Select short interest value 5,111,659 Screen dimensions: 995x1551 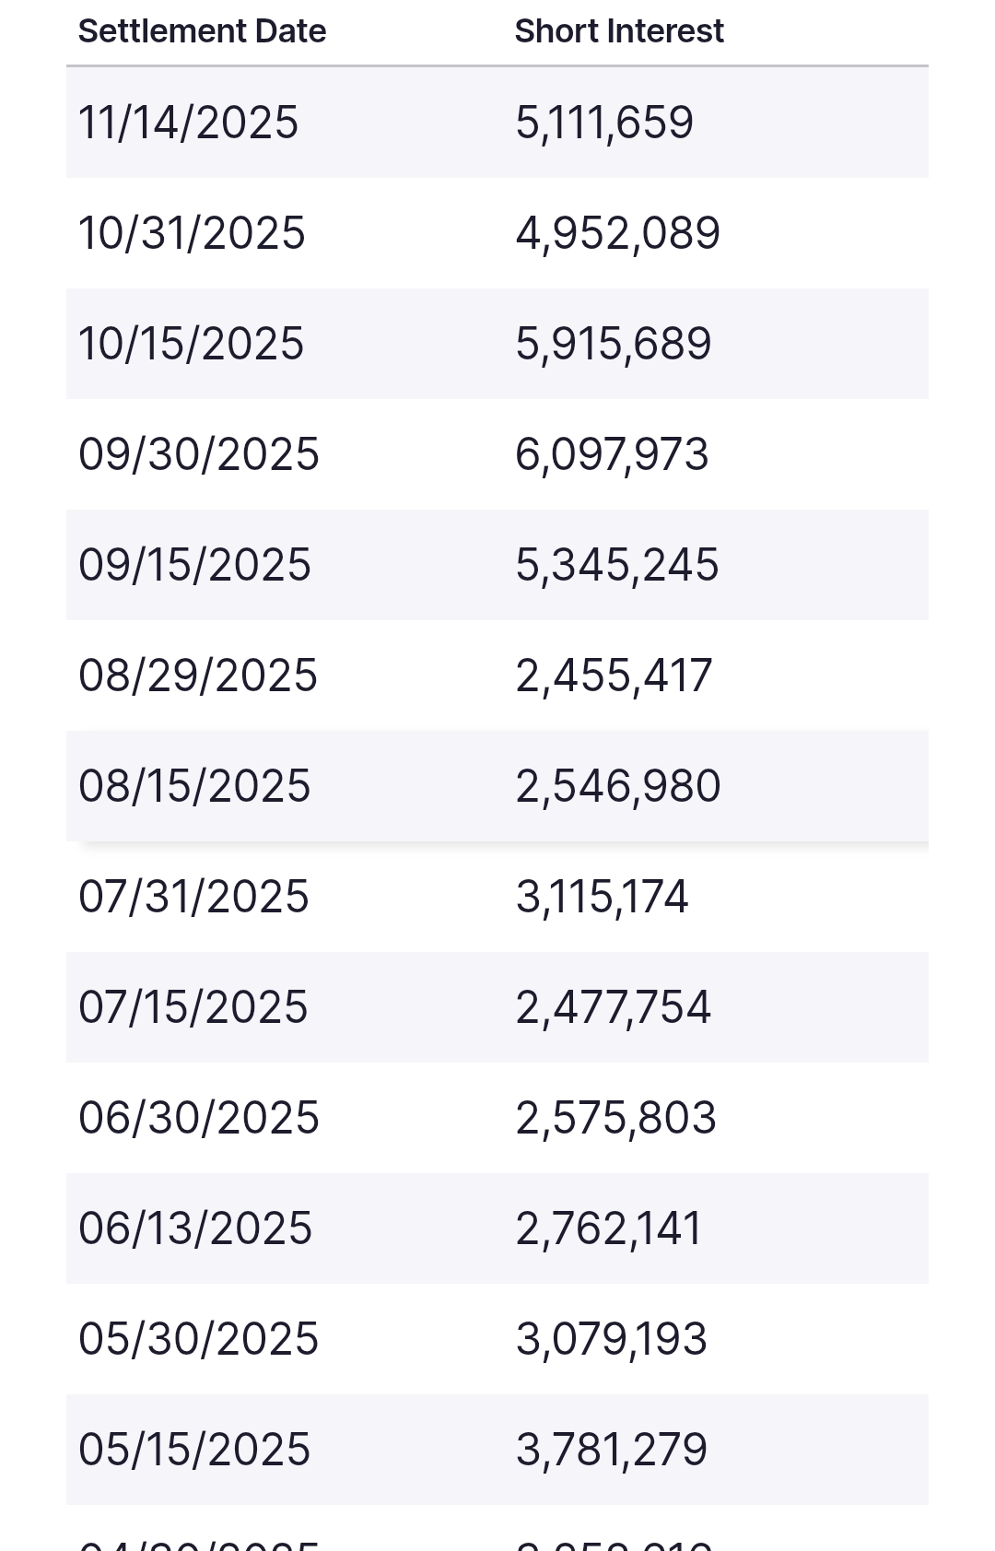[x=604, y=123]
